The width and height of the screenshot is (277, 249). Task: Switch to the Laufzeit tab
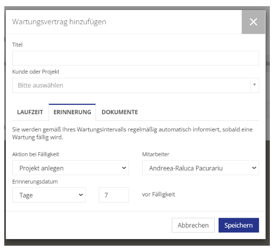coord(30,112)
